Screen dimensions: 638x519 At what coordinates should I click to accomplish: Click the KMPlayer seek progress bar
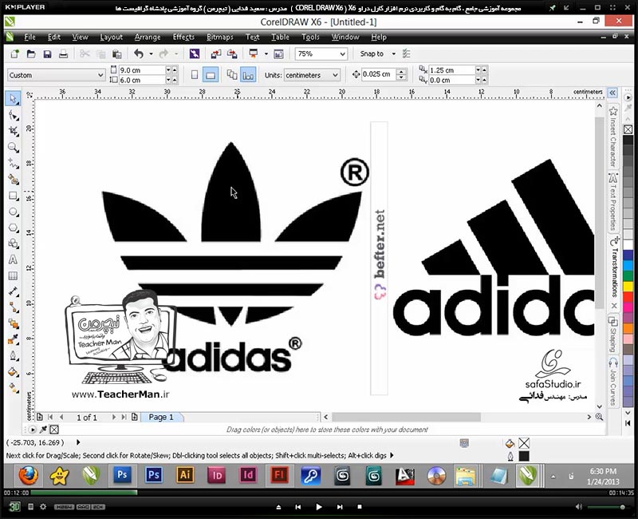(x=319, y=493)
